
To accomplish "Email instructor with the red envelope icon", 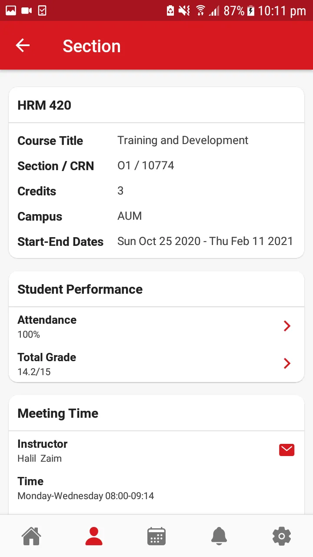I will point(287,450).
